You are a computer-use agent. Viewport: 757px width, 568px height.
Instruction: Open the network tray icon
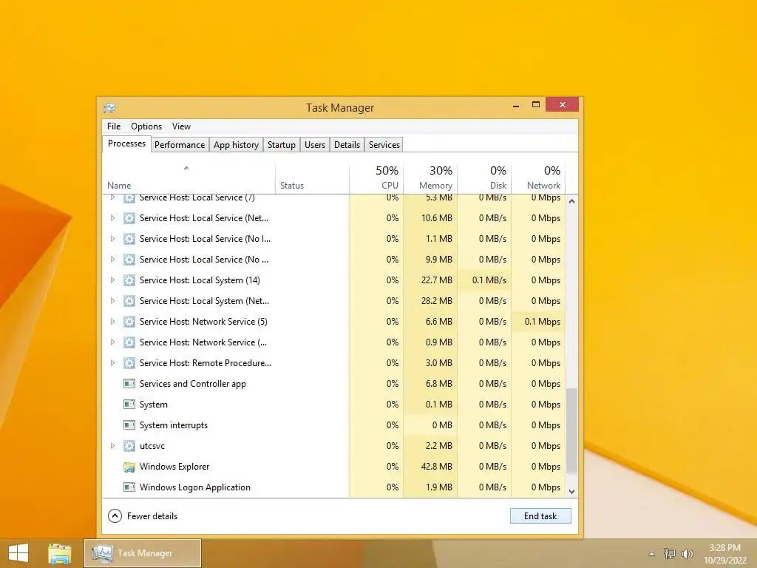coord(670,553)
